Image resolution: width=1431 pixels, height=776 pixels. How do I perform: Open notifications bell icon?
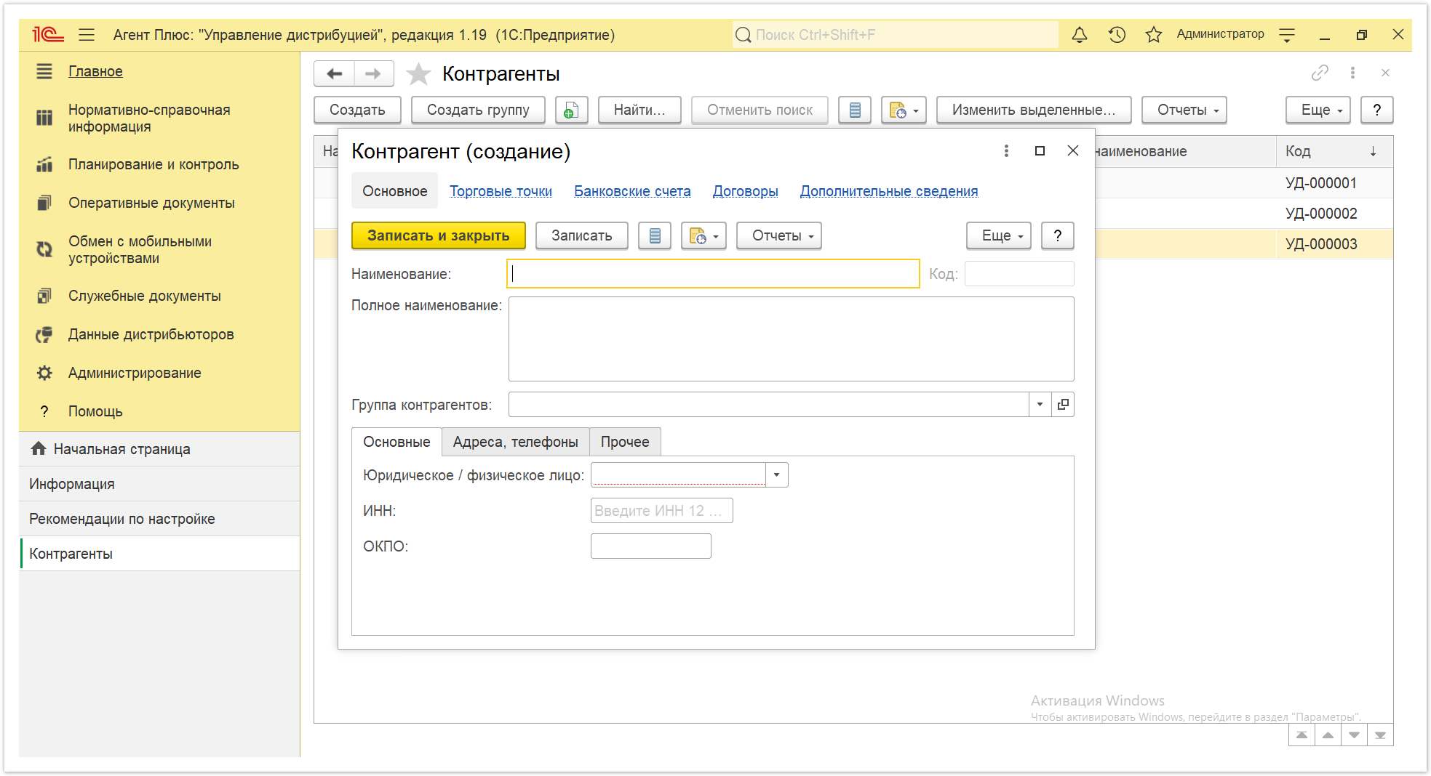tap(1080, 34)
